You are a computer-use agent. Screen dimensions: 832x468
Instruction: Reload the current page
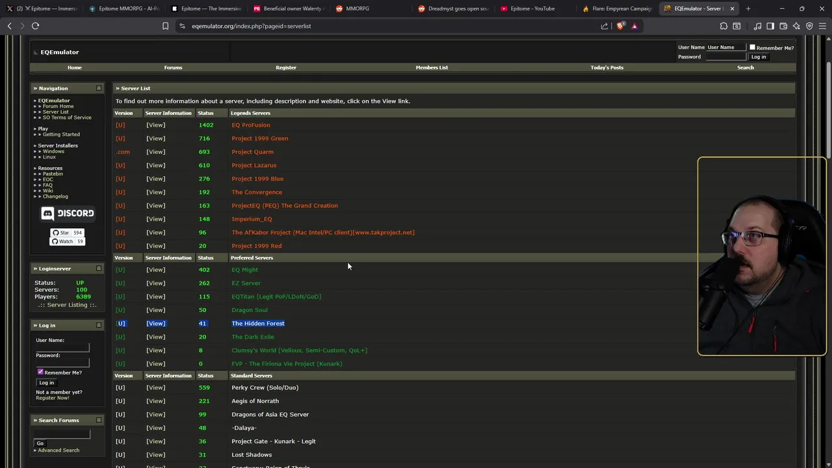click(35, 26)
